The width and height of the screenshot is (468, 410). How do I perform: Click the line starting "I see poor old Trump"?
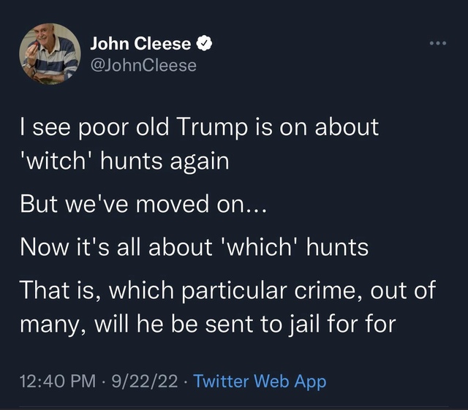[x=198, y=127]
